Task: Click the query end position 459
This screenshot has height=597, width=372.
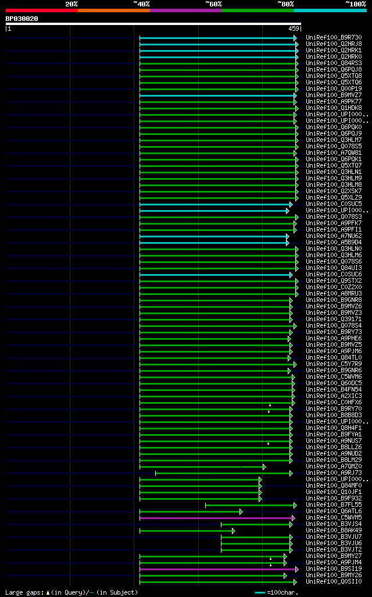Action: click(294, 29)
